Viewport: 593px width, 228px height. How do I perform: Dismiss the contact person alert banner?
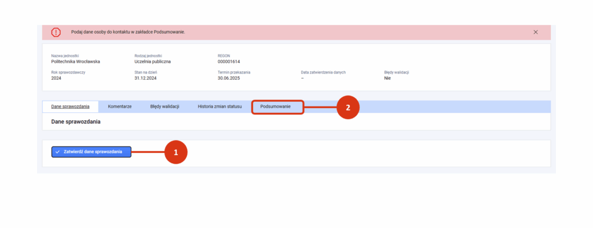(536, 32)
